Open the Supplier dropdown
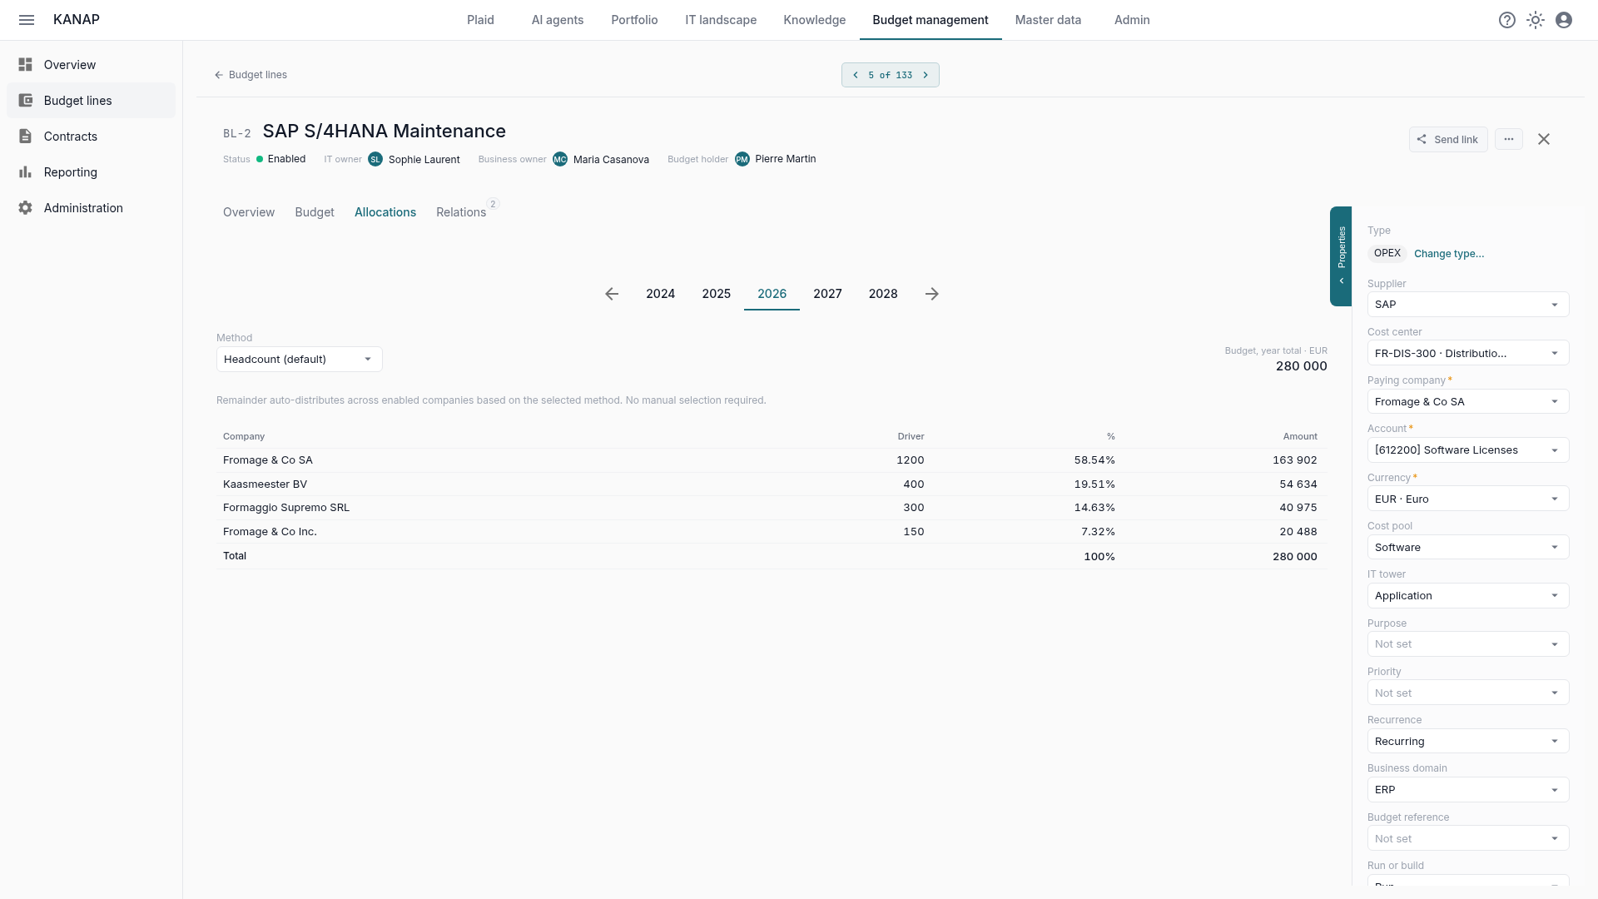 [x=1468, y=305]
